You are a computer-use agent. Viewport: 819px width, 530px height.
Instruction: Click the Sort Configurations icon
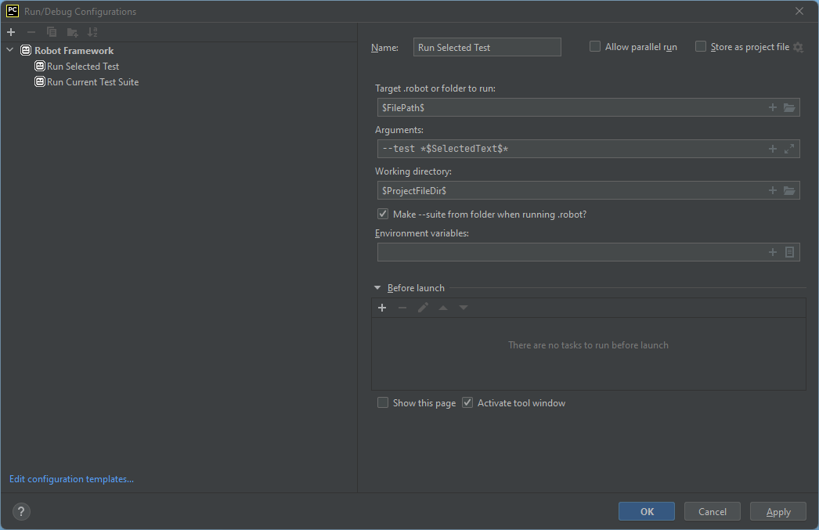tap(92, 32)
